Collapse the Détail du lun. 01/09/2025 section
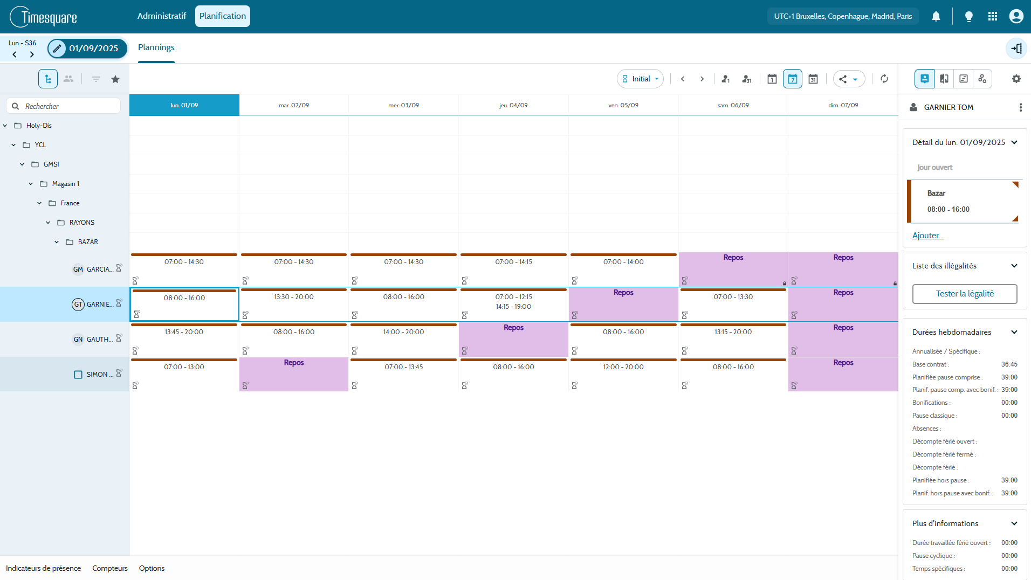Image resolution: width=1031 pixels, height=580 pixels. [1014, 142]
